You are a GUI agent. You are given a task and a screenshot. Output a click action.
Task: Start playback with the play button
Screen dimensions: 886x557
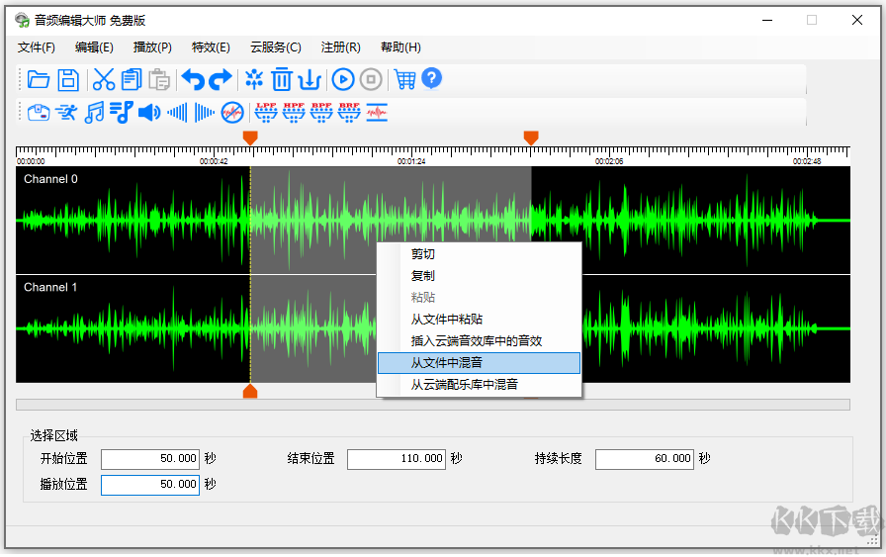(343, 80)
